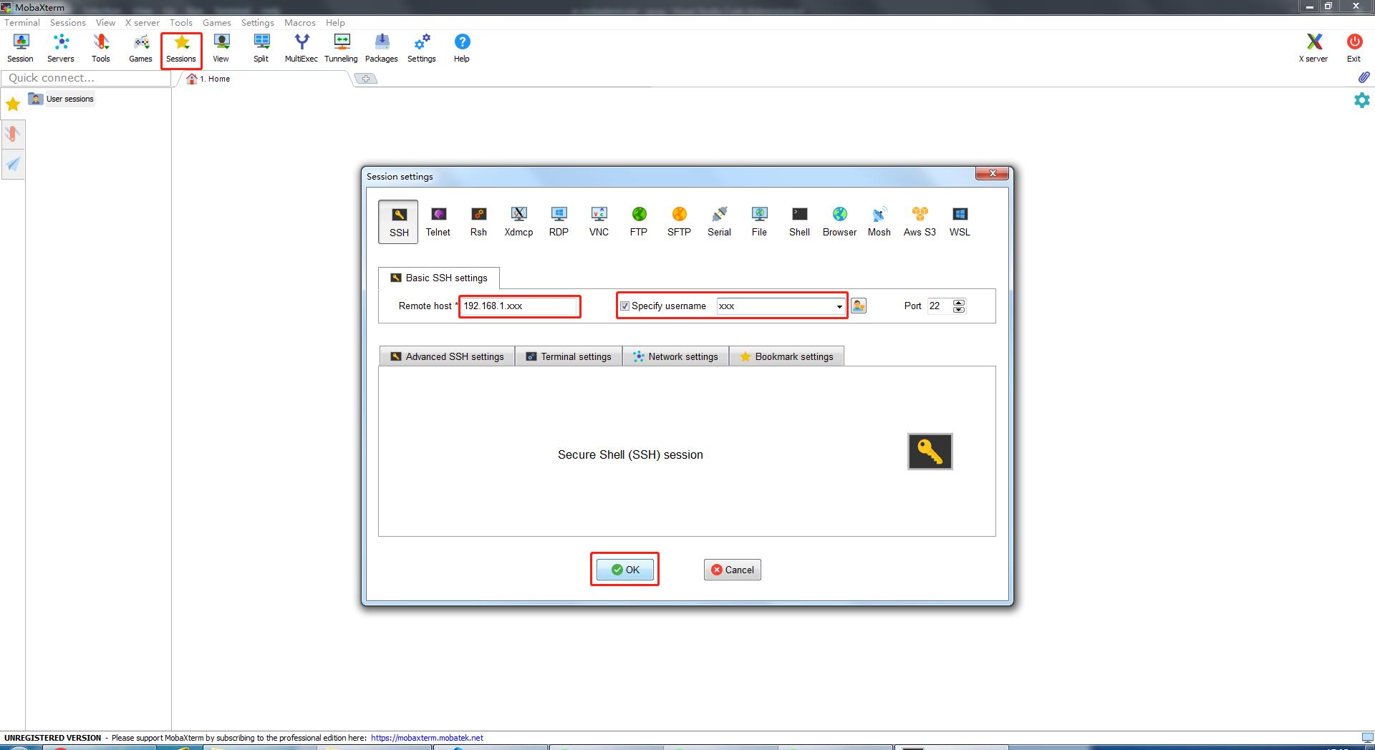Open the Tunneling toolbar icon

click(x=342, y=49)
